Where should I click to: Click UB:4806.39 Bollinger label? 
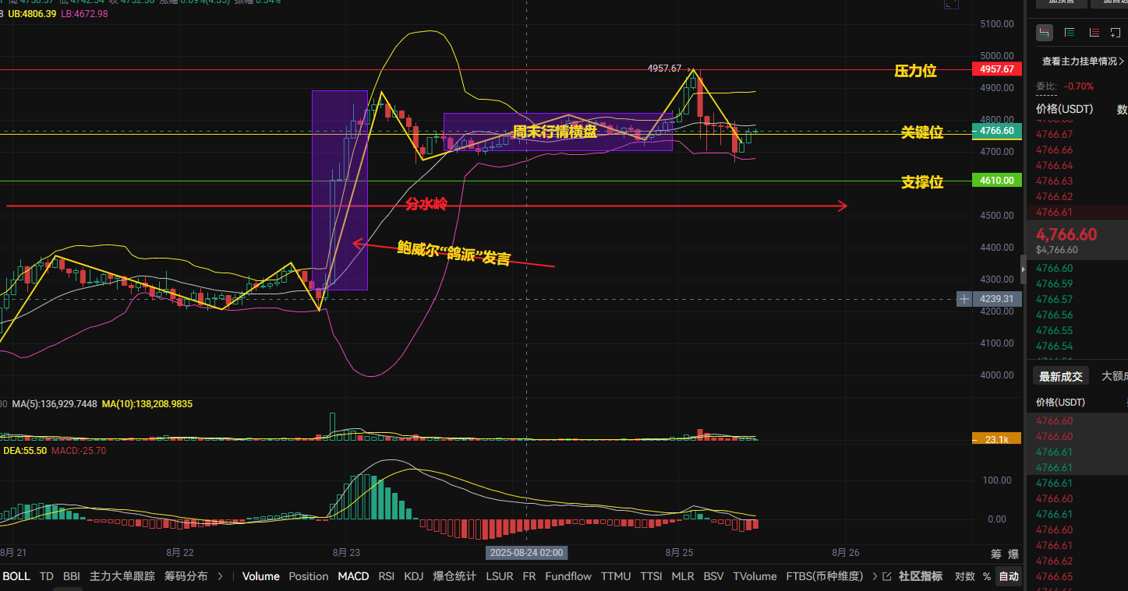[31, 14]
